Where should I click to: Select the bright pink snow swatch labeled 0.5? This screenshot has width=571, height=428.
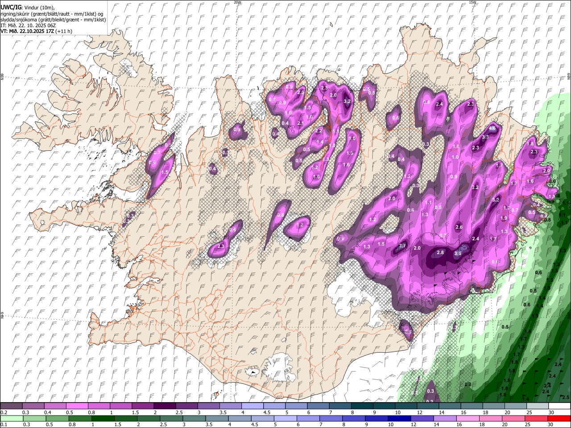(77, 406)
